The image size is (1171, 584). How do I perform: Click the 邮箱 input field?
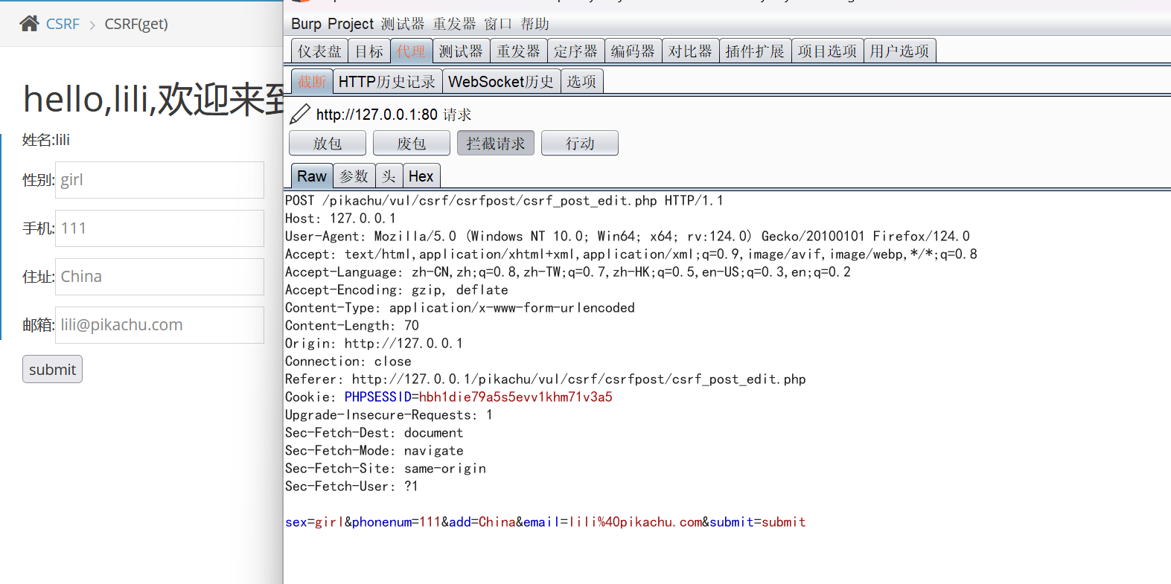(x=159, y=325)
